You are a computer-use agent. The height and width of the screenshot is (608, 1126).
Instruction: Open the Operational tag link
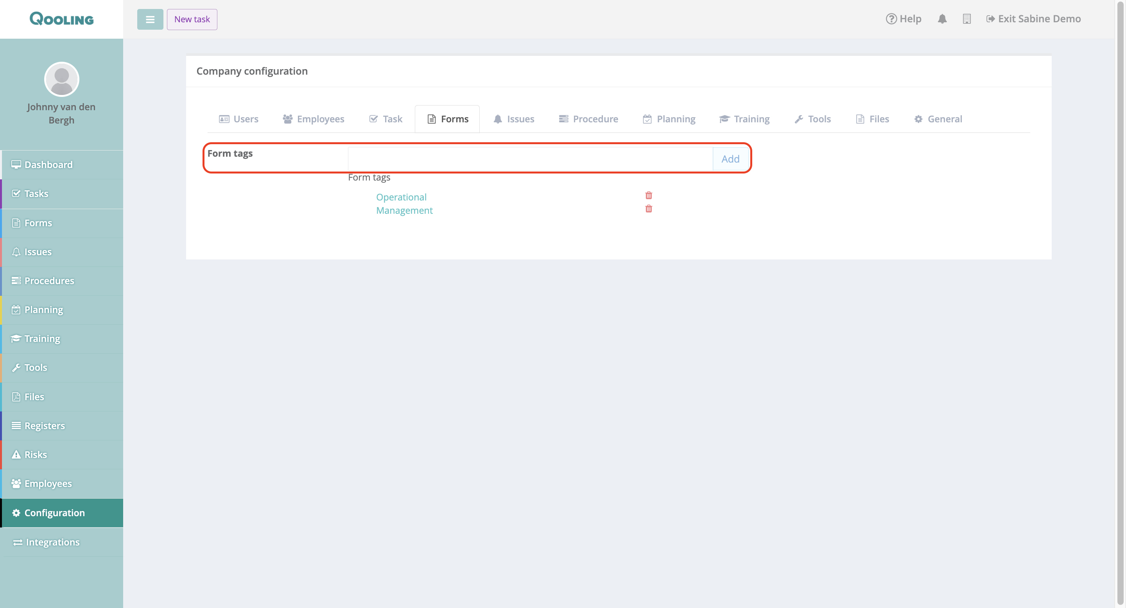click(x=401, y=197)
